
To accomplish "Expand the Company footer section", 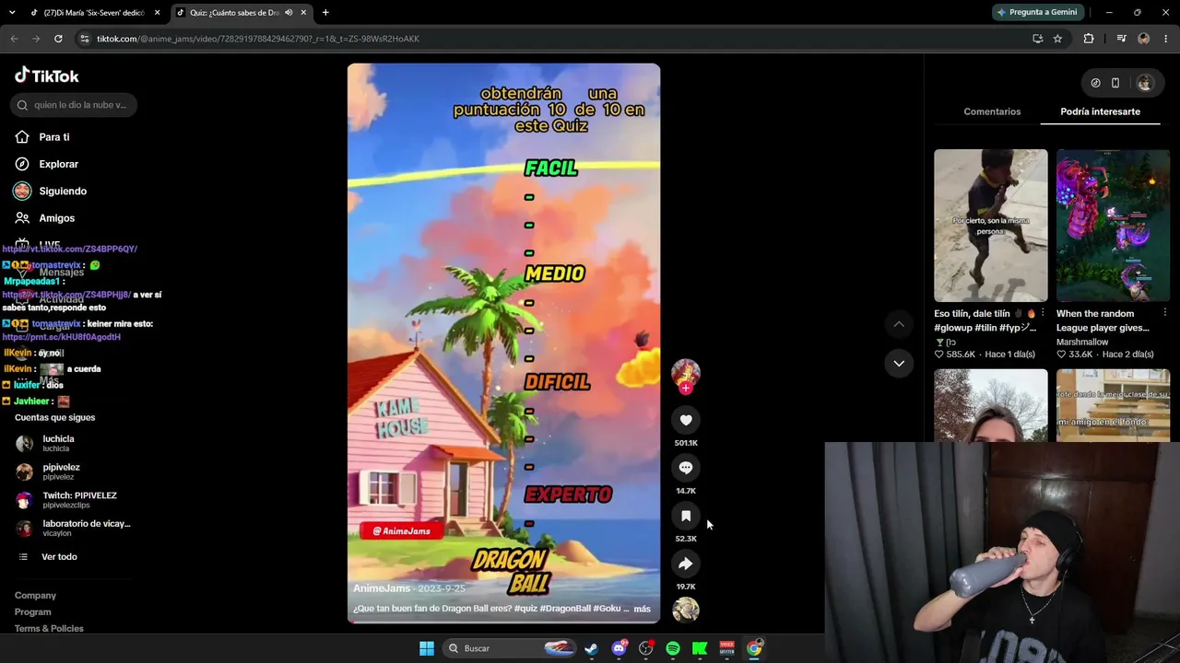I will (35, 596).
